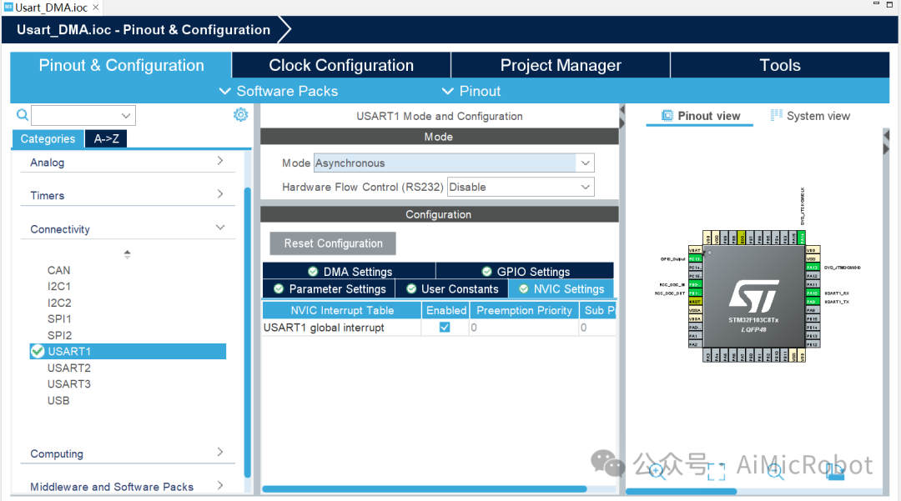Viewport: 901px width, 501px height.
Task: Click the DMA Settings green status icon
Action: tap(313, 272)
